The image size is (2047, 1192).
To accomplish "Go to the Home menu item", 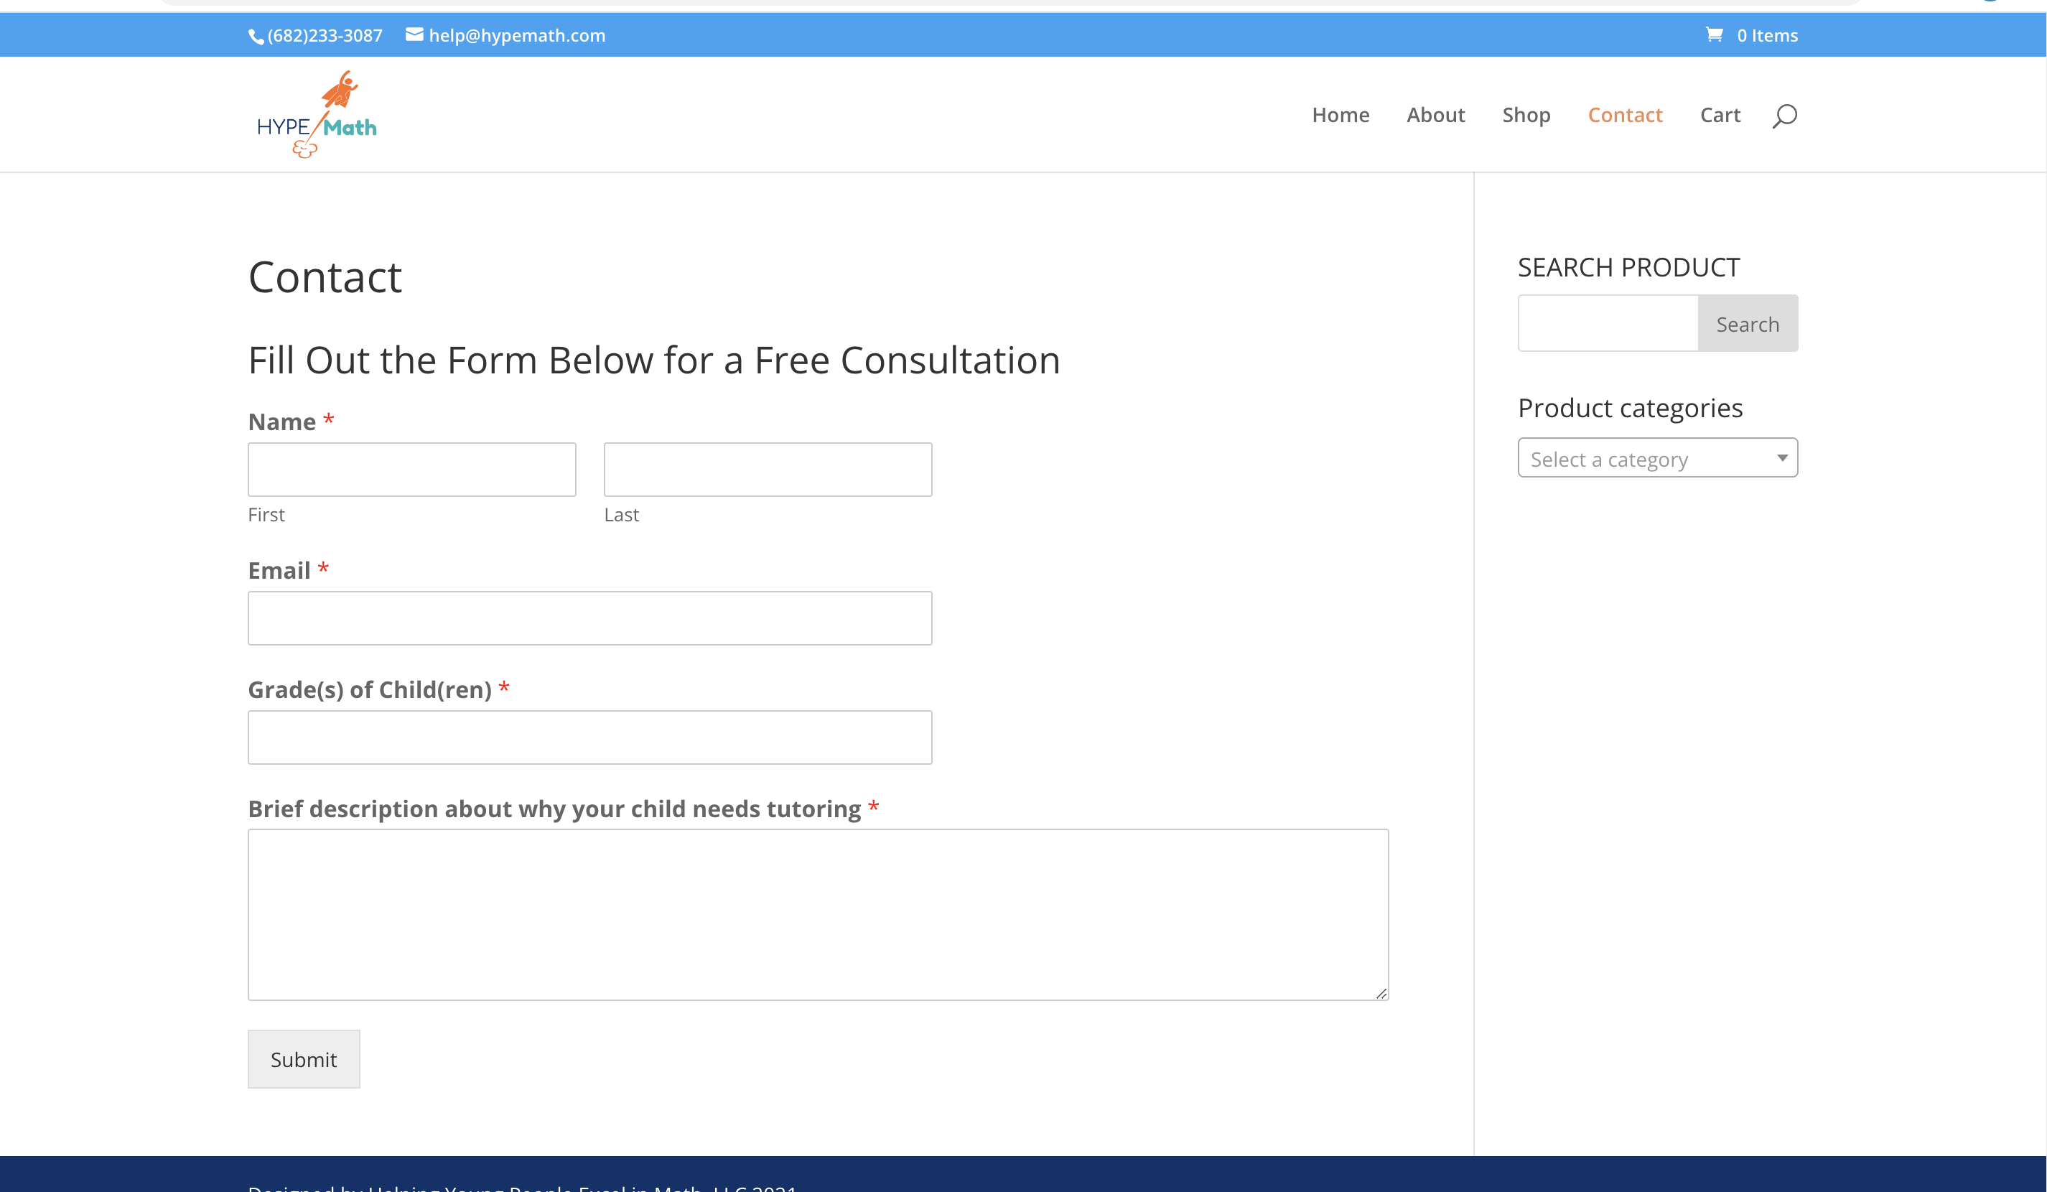I will click(1340, 116).
